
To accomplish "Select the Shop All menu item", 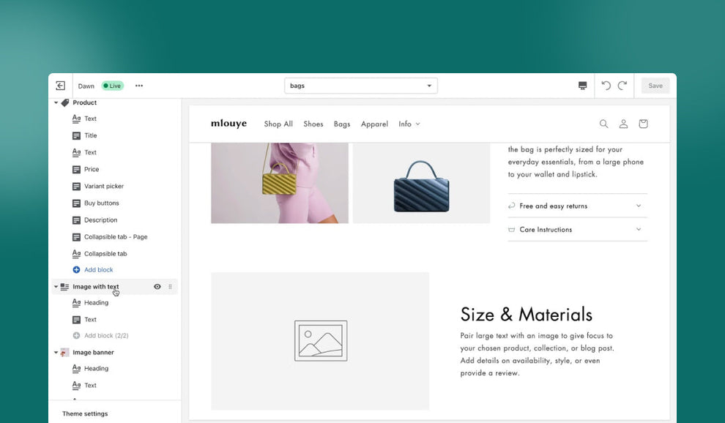I will click(278, 124).
